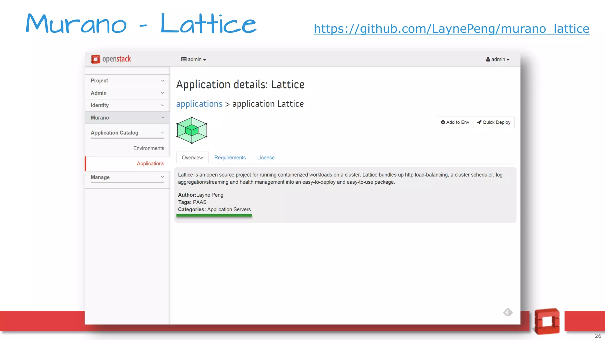This screenshot has height=340, width=605.
Task: Click the OpenStack logo in the header
Action: (111, 59)
